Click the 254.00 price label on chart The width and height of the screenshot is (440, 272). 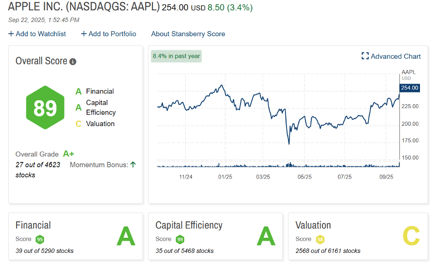[x=410, y=88]
